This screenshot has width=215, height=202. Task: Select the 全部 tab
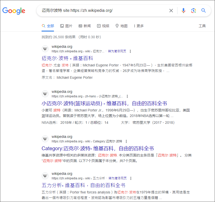[x=48, y=26]
